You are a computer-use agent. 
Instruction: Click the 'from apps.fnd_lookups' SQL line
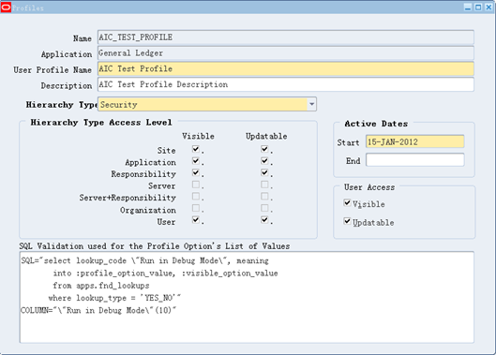click(x=101, y=286)
